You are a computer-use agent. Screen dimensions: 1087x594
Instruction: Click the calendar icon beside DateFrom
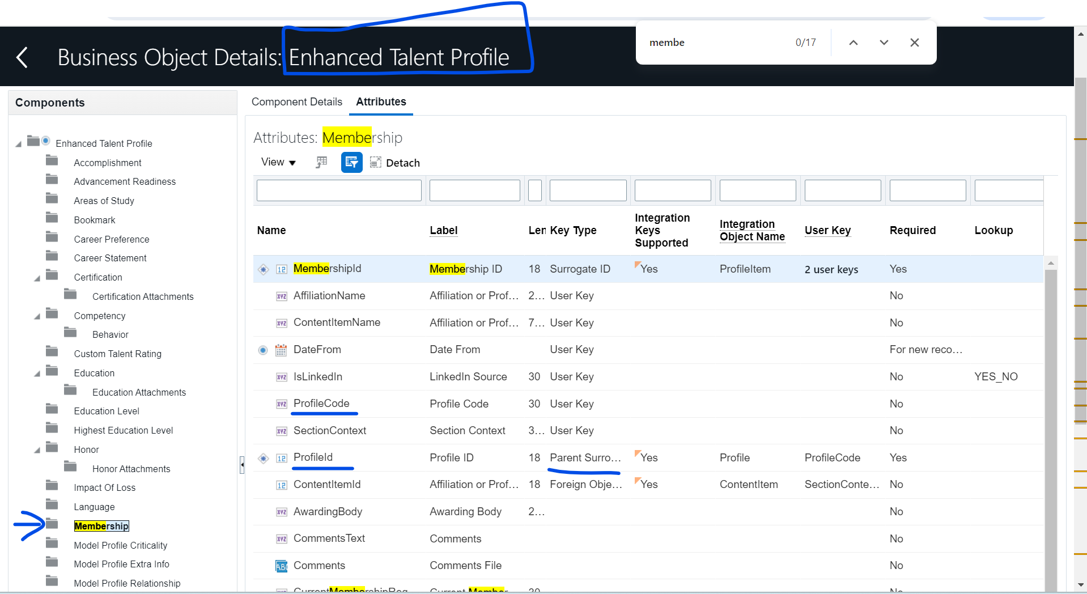pyautogui.click(x=281, y=350)
